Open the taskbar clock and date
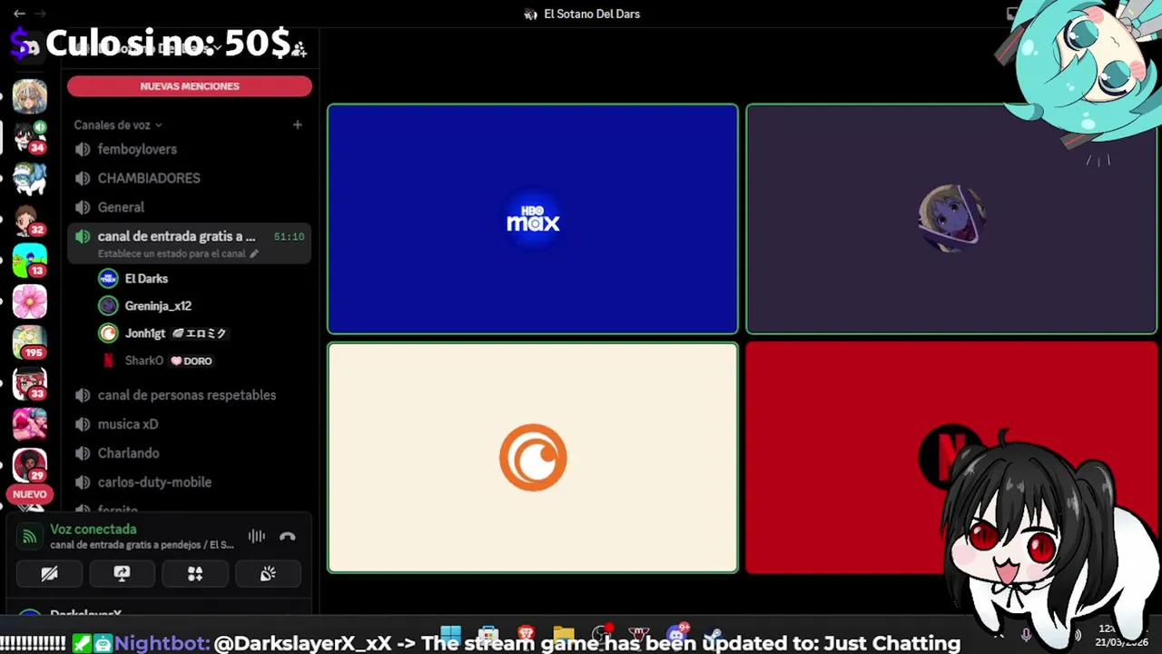The height and width of the screenshot is (654, 1162). click(x=1123, y=635)
